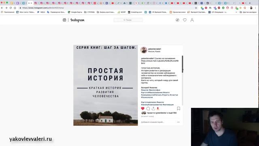
Task: Open the Investing.com bookmark
Action: [135, 12]
